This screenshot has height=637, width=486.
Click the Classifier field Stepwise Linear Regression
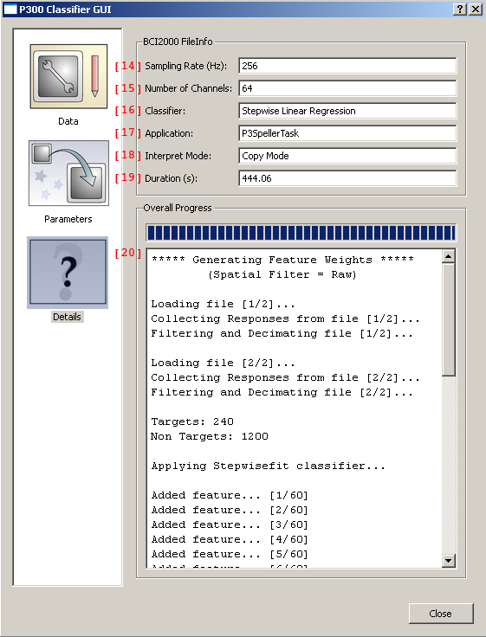(347, 111)
